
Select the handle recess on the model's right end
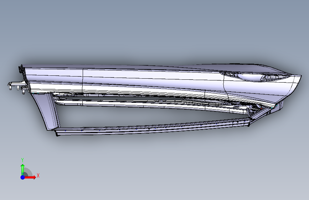[255, 77]
